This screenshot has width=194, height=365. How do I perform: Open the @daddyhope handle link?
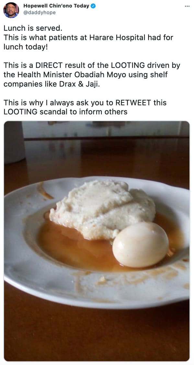tap(40, 13)
